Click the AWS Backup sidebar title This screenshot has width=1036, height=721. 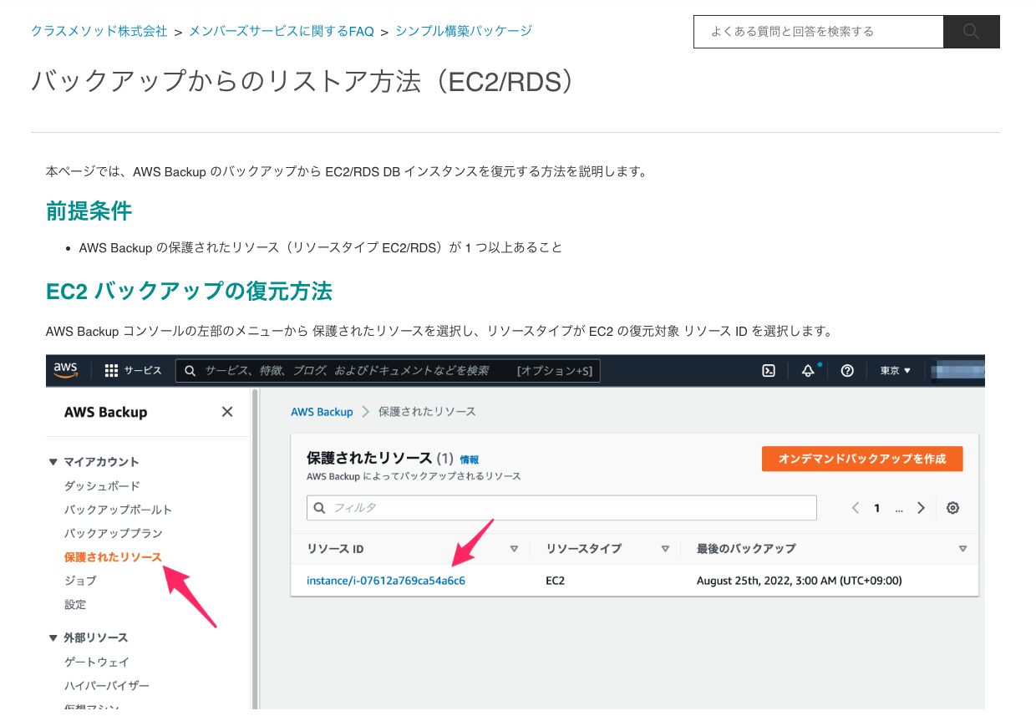pos(105,412)
